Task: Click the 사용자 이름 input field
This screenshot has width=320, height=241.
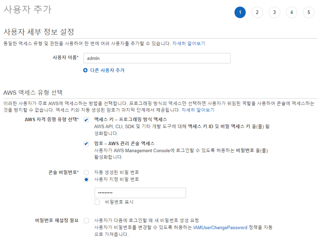Action: coord(157,58)
